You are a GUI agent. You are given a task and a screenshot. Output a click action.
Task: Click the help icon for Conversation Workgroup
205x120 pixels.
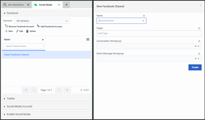point(199,41)
